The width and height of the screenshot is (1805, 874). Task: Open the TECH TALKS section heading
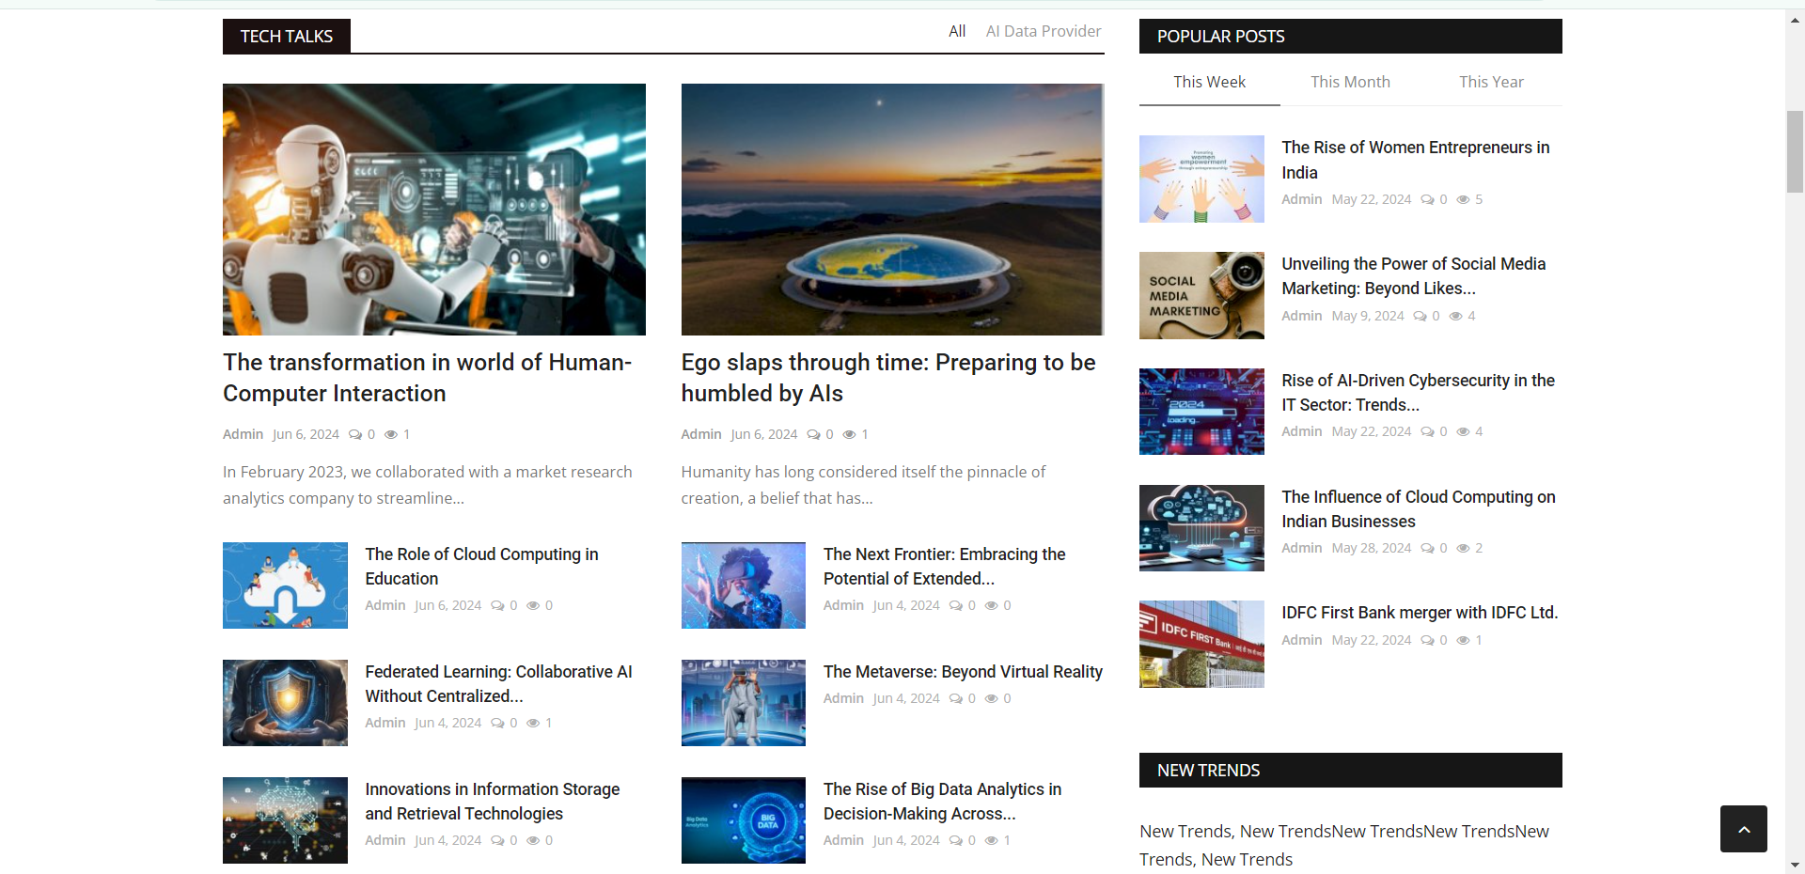(x=287, y=36)
